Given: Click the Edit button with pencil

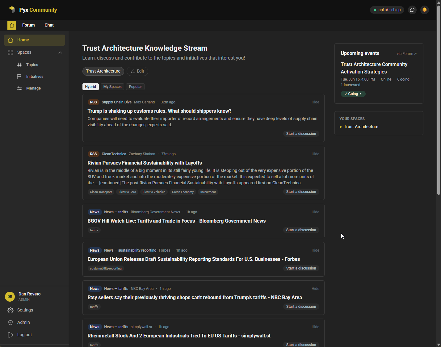Looking at the screenshot, I should pos(137,71).
